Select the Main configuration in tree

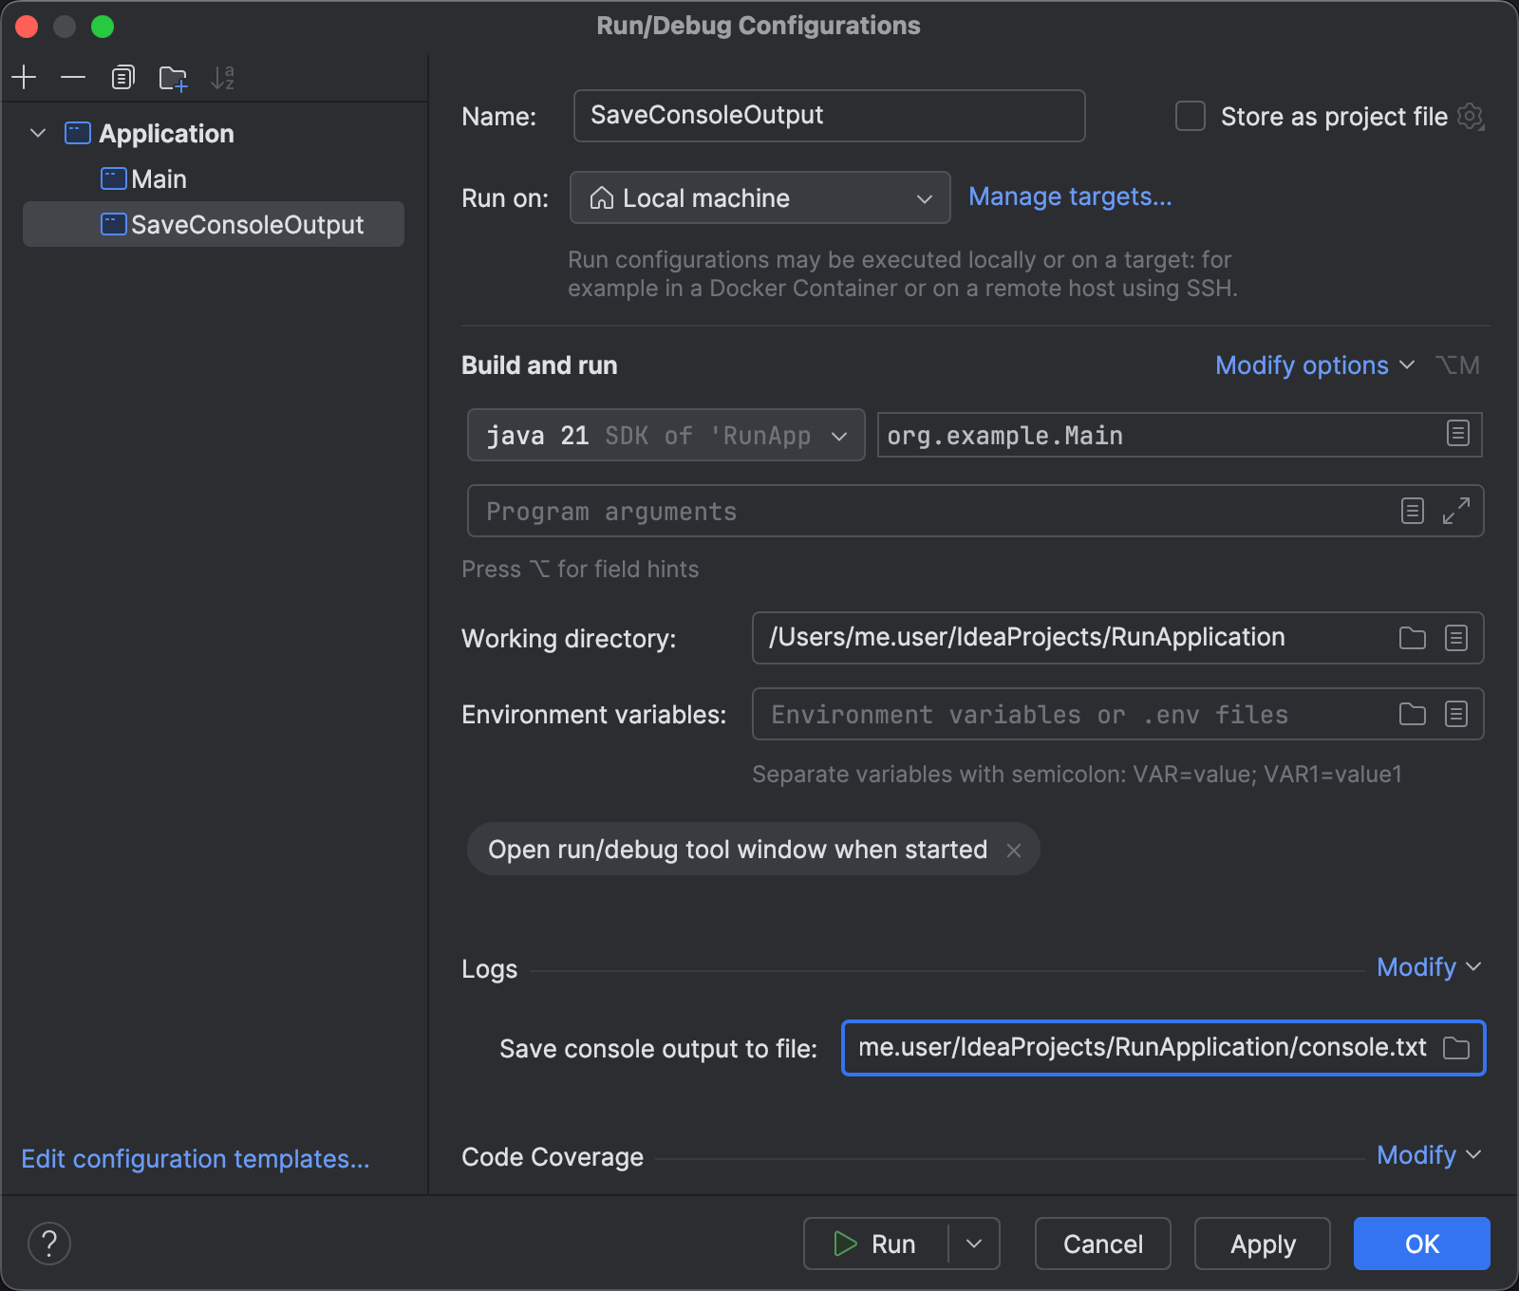pyautogui.click(x=159, y=179)
